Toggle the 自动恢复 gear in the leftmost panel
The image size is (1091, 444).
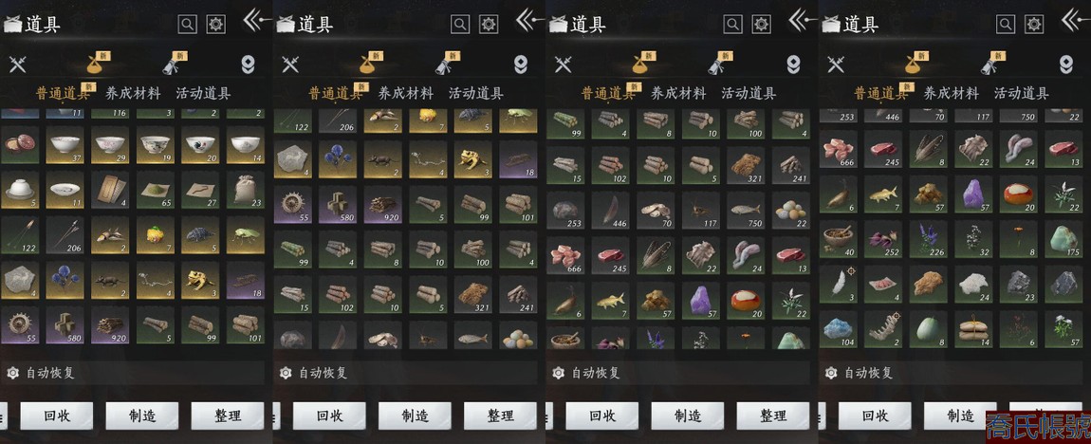pos(11,373)
